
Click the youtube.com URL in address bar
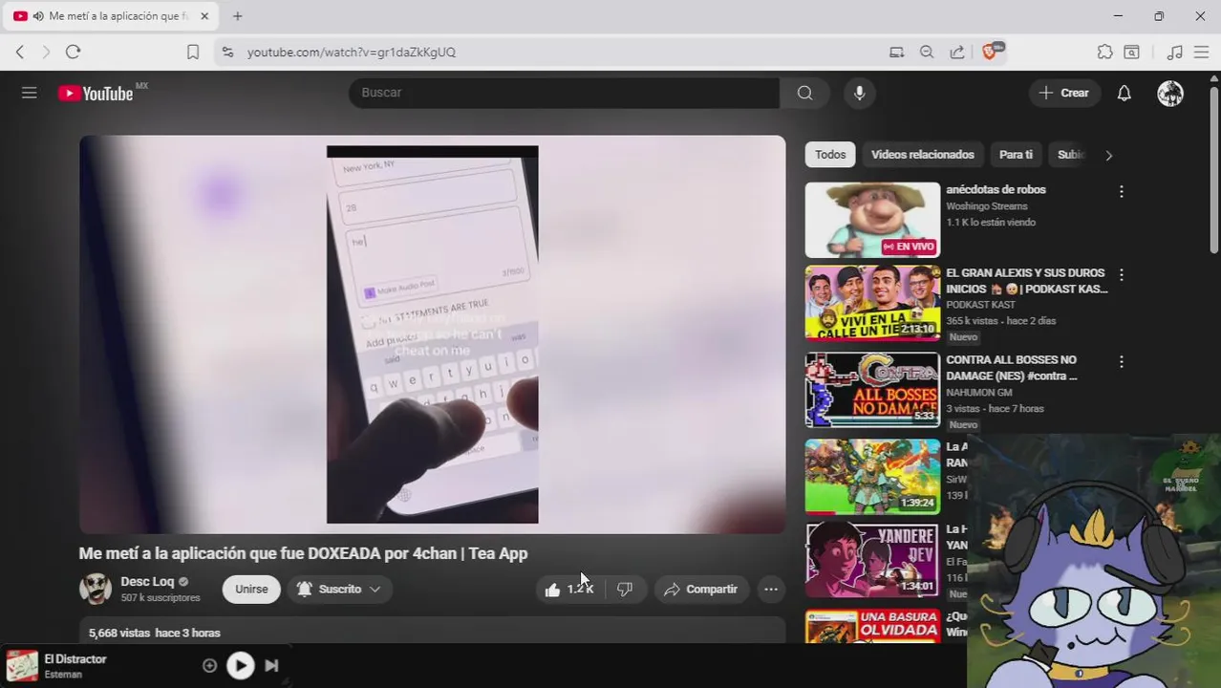352,52
